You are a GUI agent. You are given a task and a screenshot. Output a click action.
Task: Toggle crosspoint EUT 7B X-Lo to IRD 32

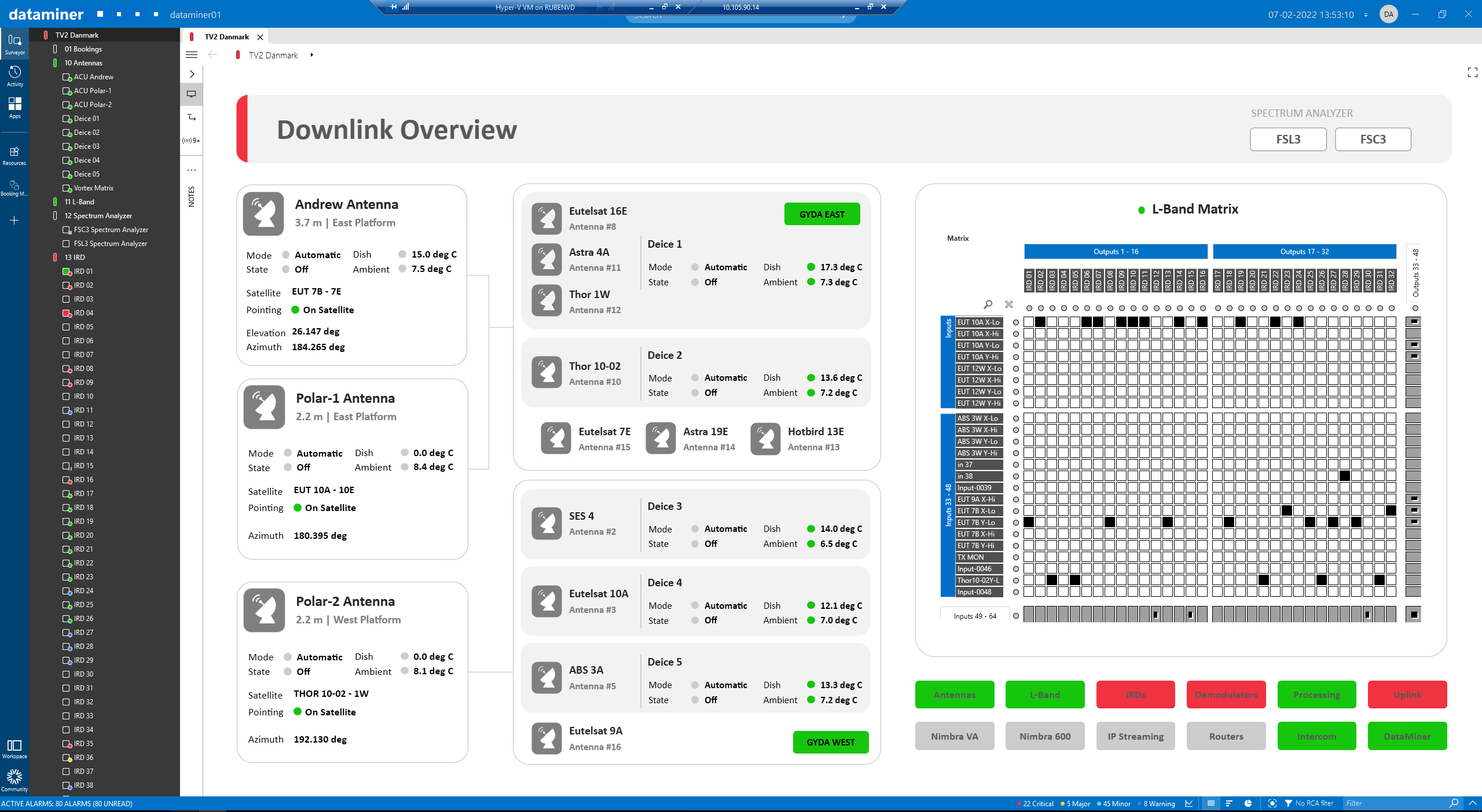click(x=1391, y=510)
